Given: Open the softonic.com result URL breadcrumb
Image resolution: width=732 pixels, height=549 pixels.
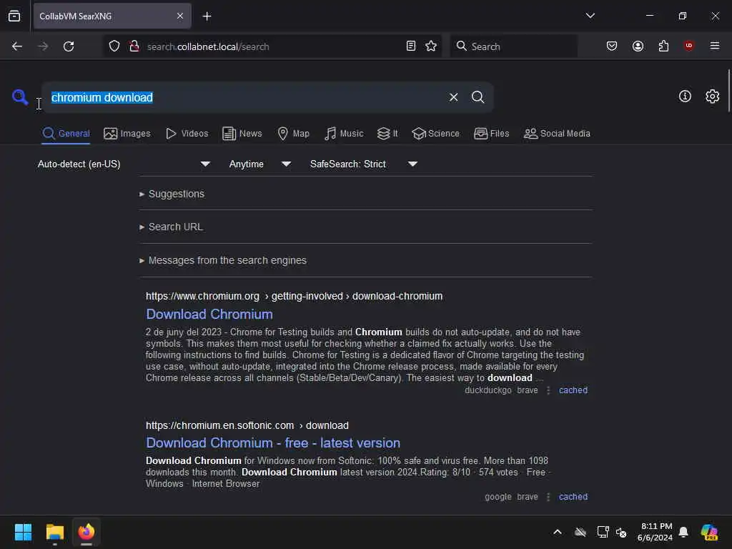Looking at the screenshot, I should pos(247,425).
